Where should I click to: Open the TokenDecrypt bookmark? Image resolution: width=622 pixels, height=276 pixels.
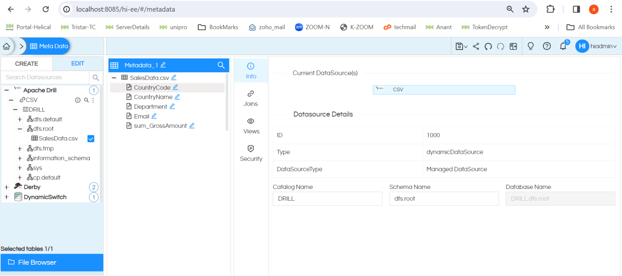[x=484, y=27]
